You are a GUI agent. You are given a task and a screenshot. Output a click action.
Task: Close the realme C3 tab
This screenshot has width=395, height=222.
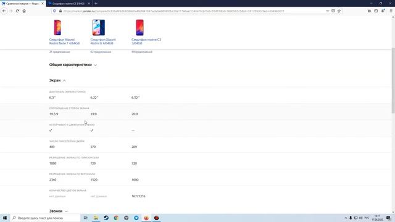89,4
